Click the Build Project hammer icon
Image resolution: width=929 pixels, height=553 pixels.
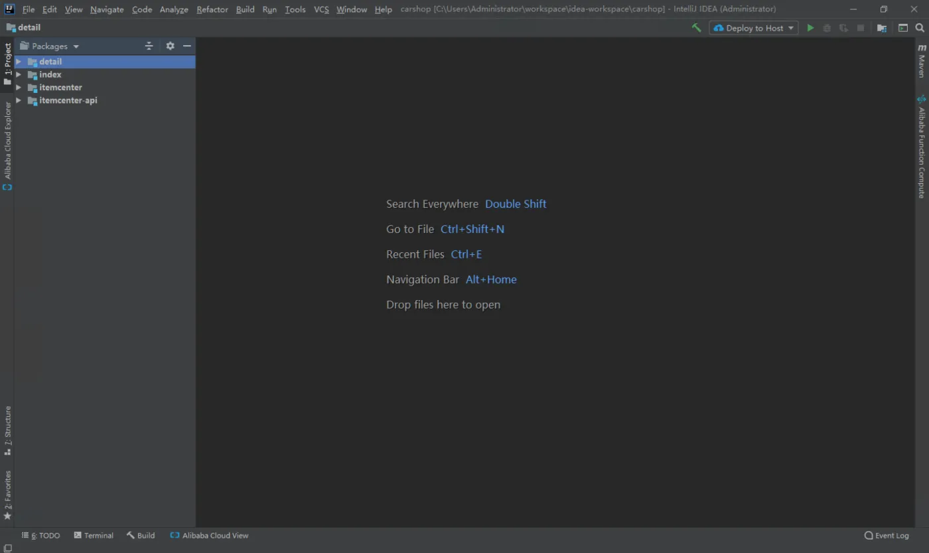(x=696, y=28)
